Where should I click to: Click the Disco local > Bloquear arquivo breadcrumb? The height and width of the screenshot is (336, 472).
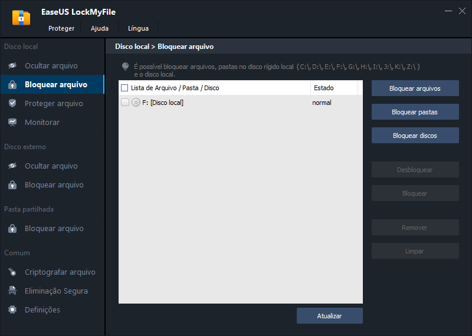point(165,47)
